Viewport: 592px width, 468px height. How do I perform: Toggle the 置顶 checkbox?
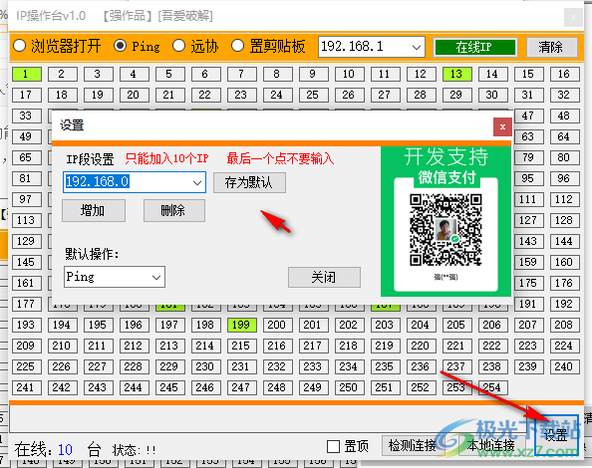(348, 446)
